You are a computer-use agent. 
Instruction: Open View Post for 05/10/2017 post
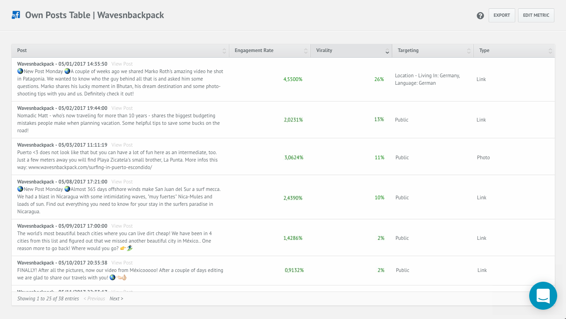click(x=122, y=263)
